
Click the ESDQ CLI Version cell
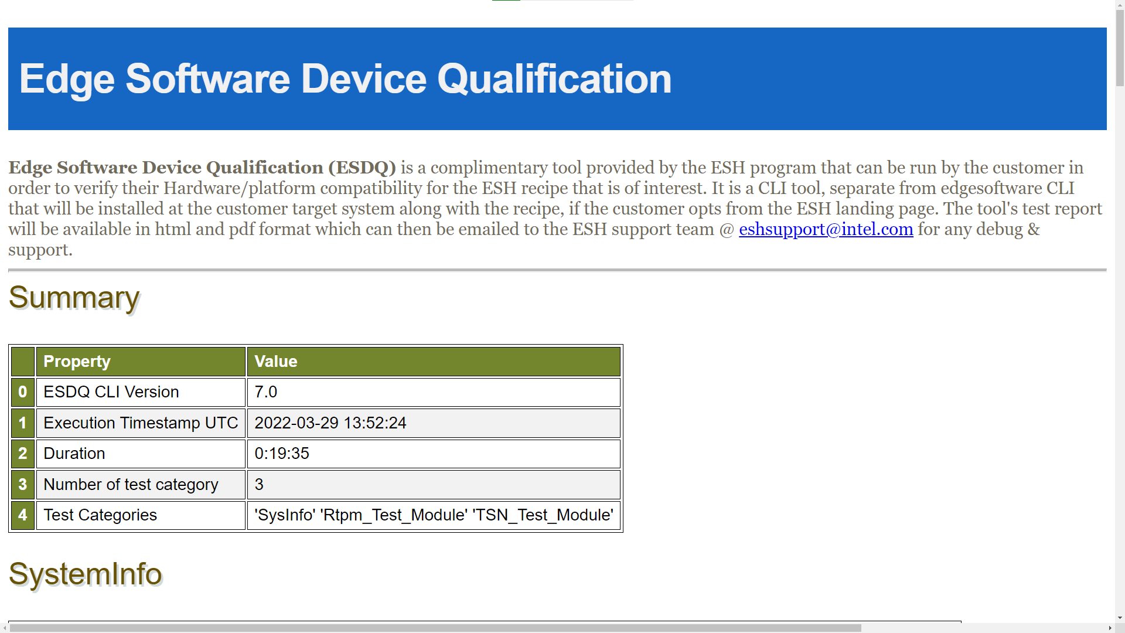click(x=141, y=392)
